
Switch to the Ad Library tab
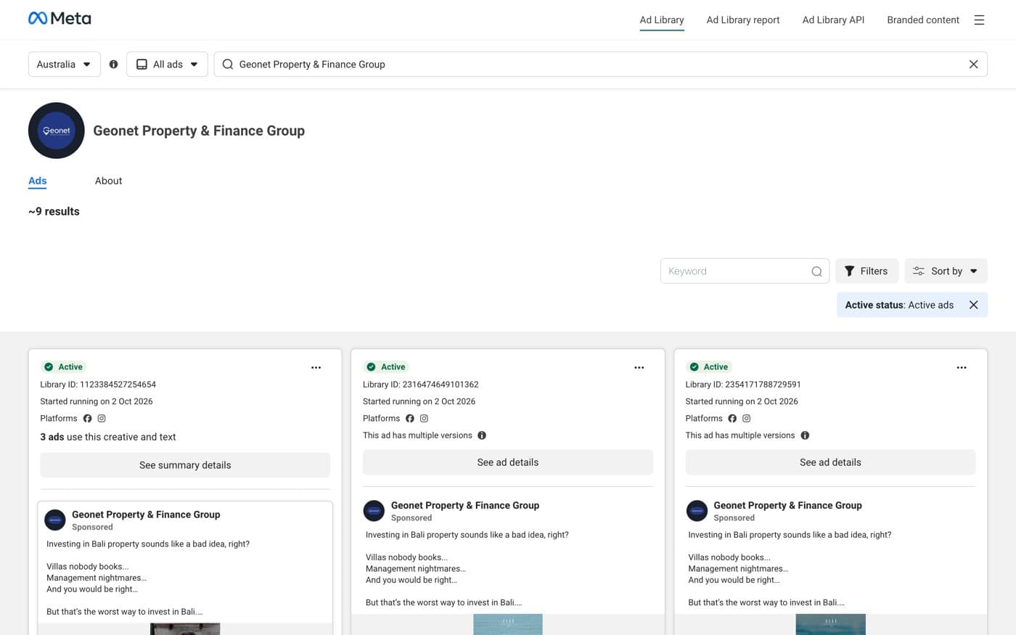coord(661,20)
